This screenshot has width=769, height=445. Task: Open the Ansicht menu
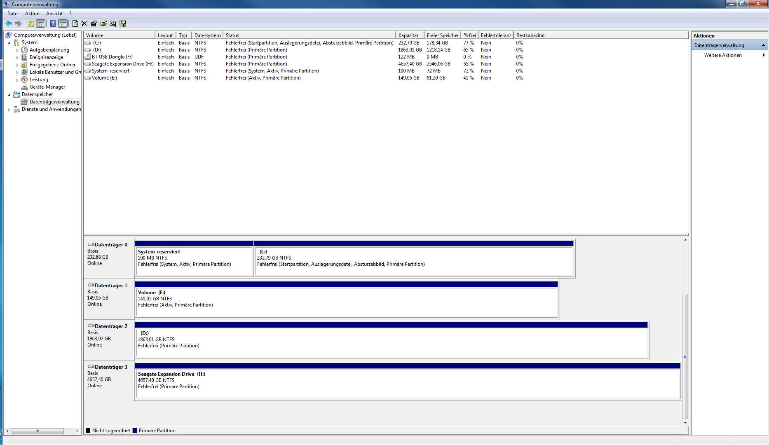(x=54, y=14)
